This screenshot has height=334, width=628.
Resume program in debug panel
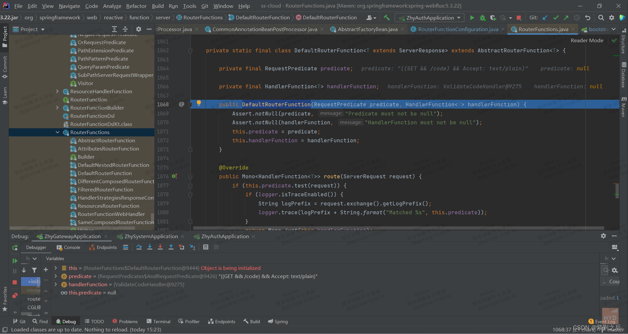pos(15,261)
